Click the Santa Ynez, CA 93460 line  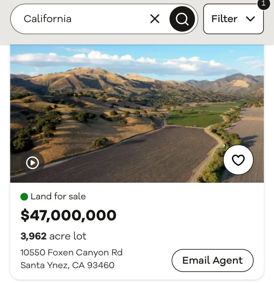click(67, 265)
